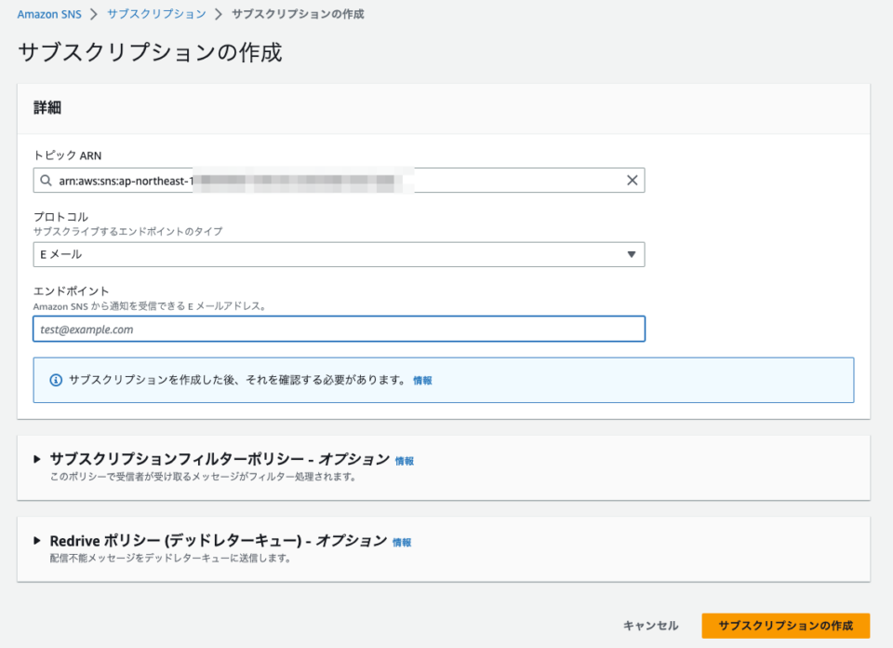
Task: Click the disclosure triangle beside サブスクリプションフィルターポリシー
Action: click(35, 459)
